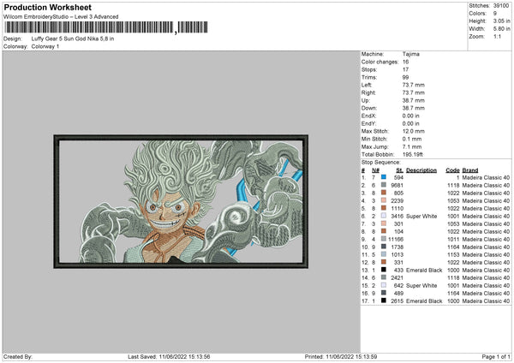This screenshot has height=363, width=514.
Task: Select the gray swatch in stop 2 row
Action: tap(384, 185)
